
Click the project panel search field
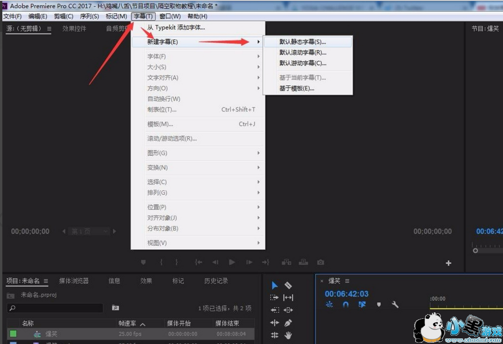[55, 308]
